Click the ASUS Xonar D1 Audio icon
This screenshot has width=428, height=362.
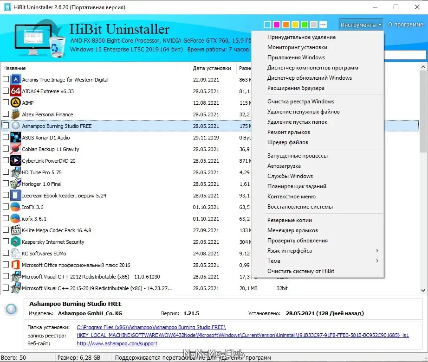(x=16, y=137)
